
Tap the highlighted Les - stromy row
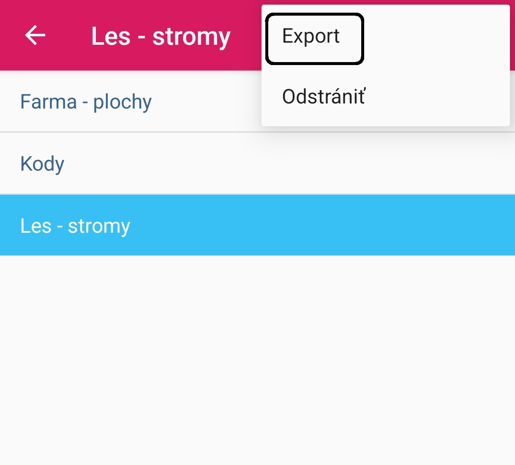(x=257, y=225)
